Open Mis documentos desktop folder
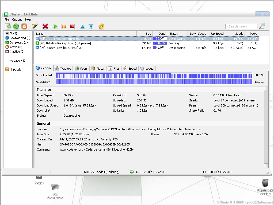Image resolution: width=274 pixels, height=205 pixels. (x=55, y=191)
